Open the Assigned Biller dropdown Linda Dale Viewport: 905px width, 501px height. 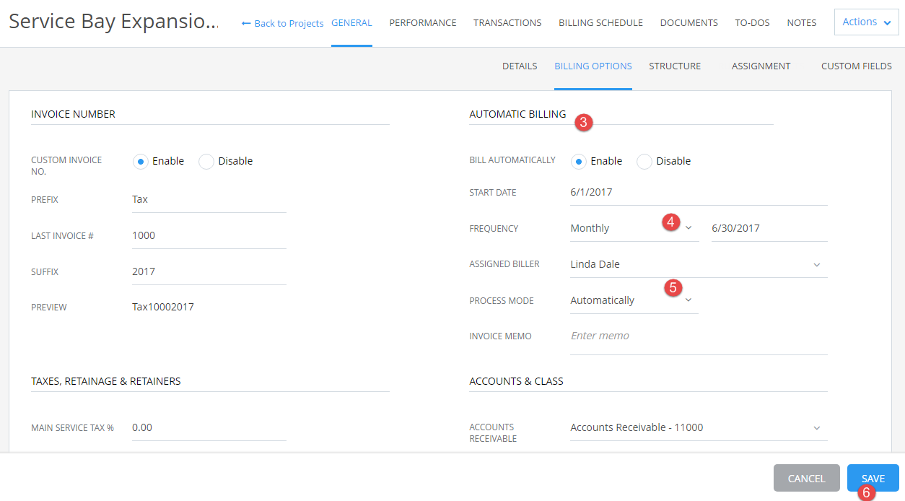click(x=699, y=264)
